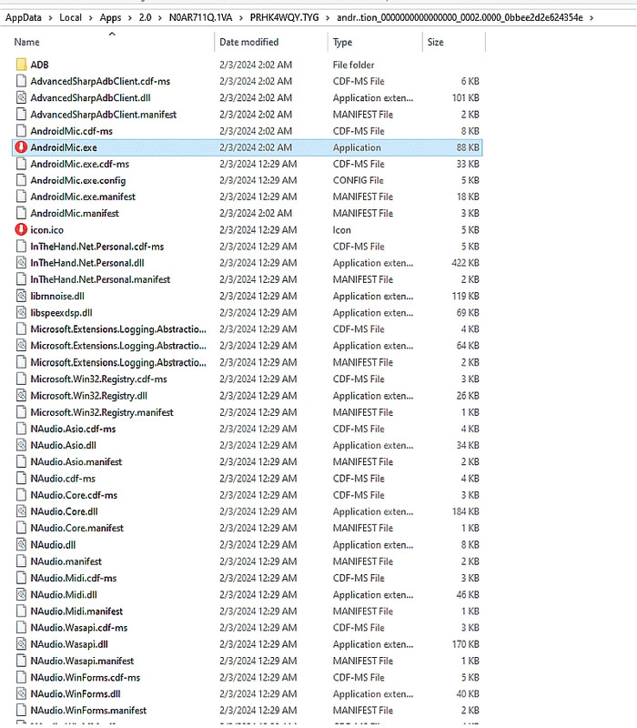The image size is (637, 728).
Task: Click the libspeexdsp.dll file icon
Action: 21,312
